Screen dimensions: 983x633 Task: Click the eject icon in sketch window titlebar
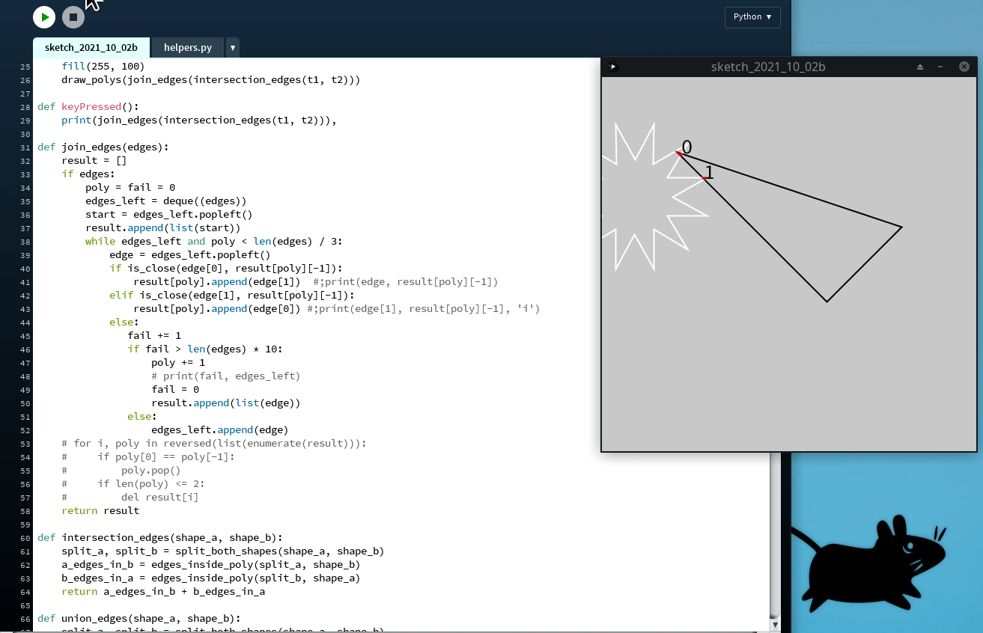pyautogui.click(x=920, y=67)
